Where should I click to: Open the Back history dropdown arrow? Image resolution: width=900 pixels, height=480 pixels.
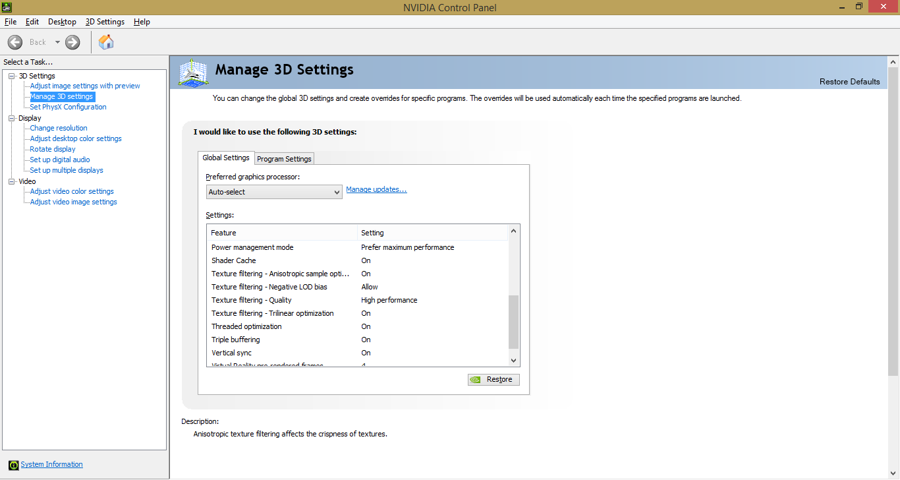point(57,42)
